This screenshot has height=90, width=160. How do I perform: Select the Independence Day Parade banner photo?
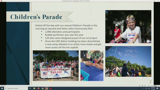[x=56, y=65]
